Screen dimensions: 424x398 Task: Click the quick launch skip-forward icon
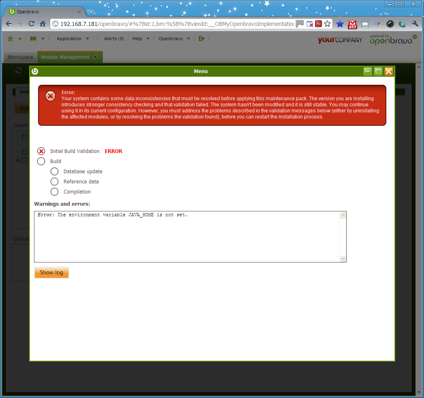33,39
